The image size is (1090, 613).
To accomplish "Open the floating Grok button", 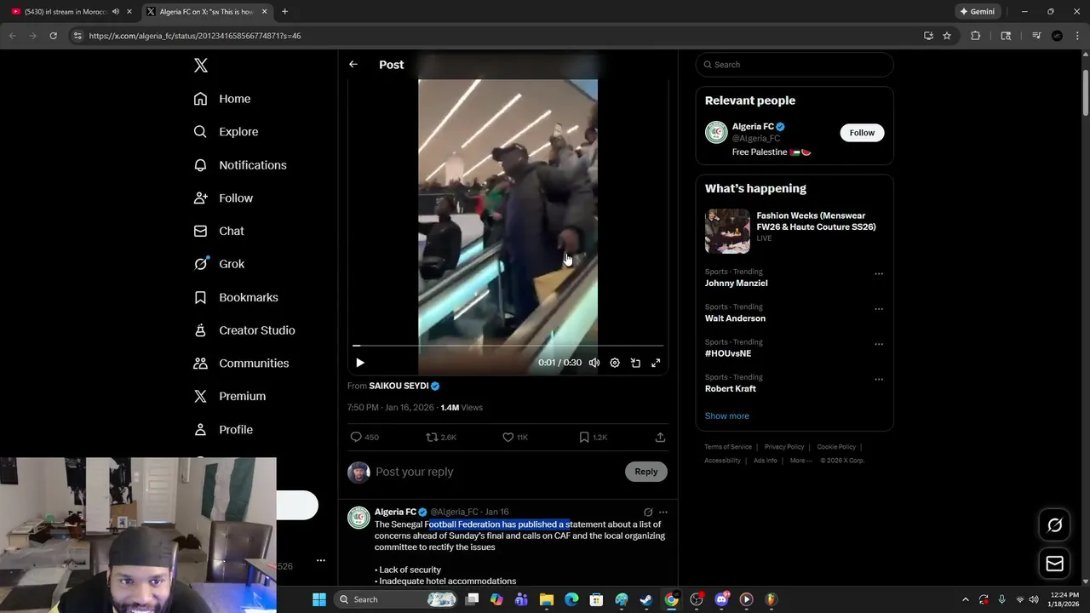I will (x=1054, y=525).
